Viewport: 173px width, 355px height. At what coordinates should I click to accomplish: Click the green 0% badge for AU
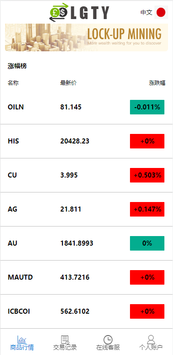(x=147, y=243)
